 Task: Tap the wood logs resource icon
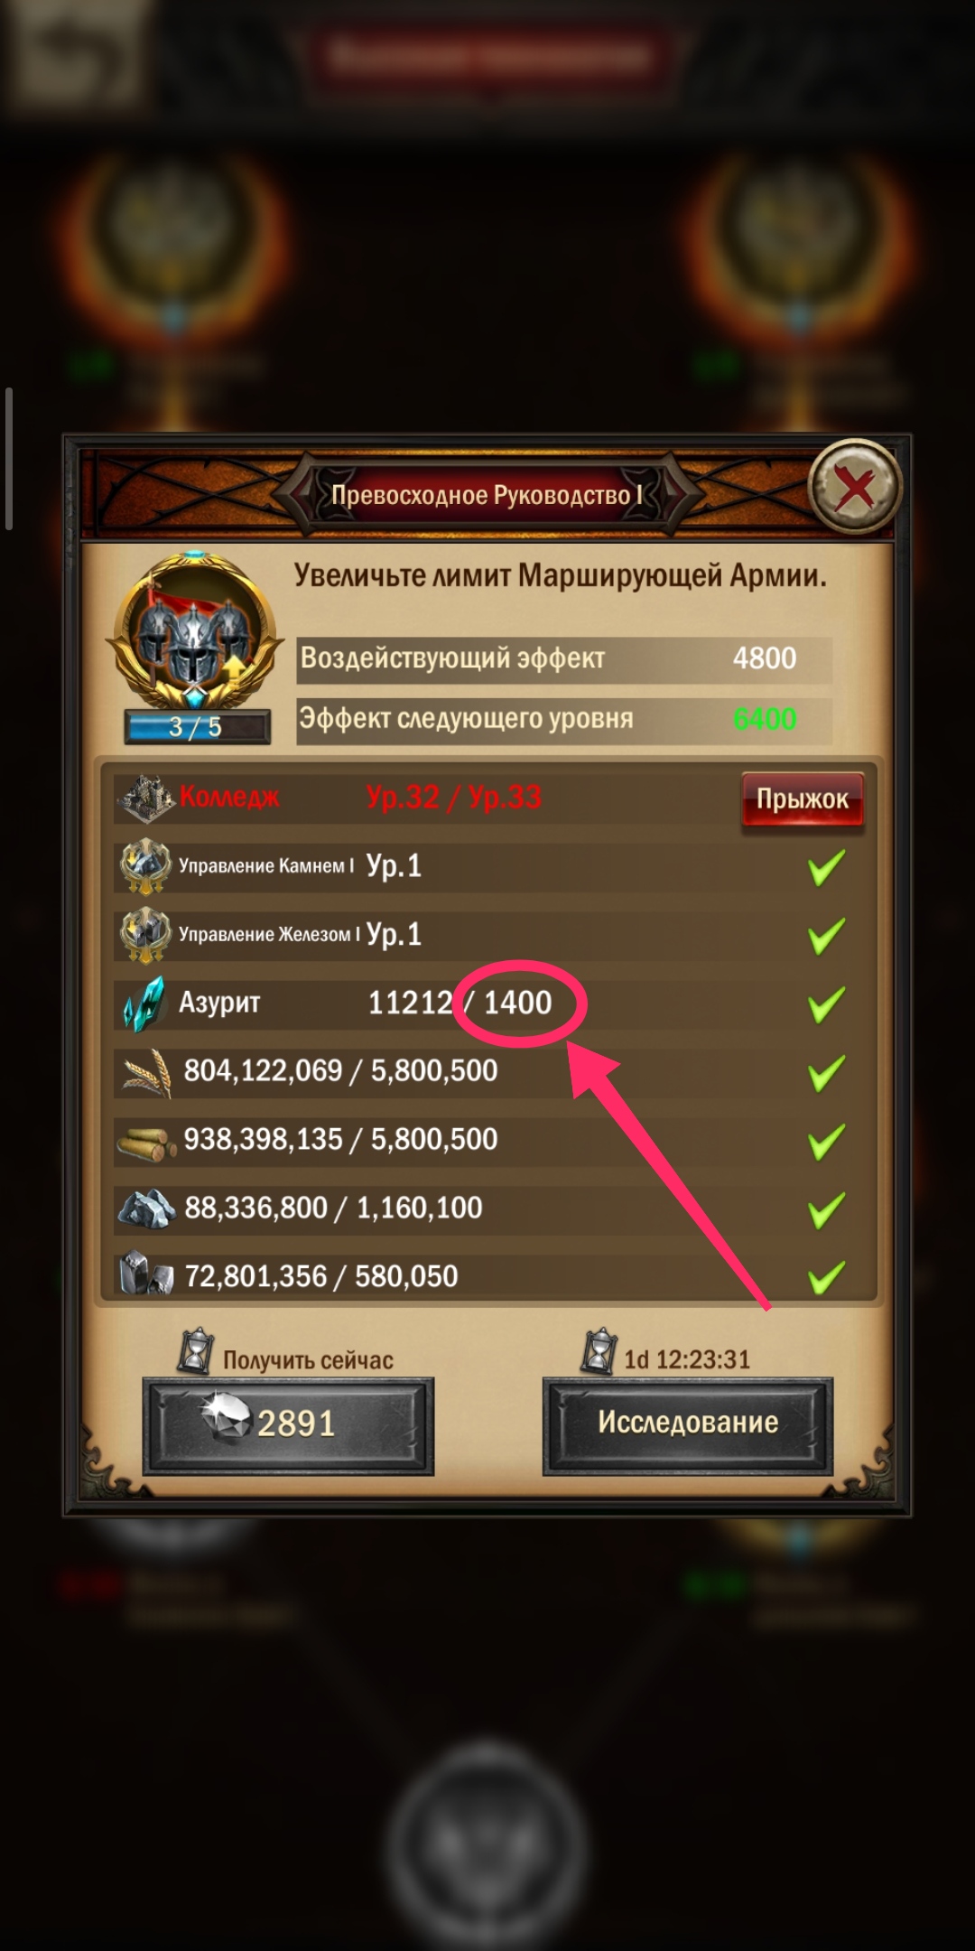(146, 1142)
